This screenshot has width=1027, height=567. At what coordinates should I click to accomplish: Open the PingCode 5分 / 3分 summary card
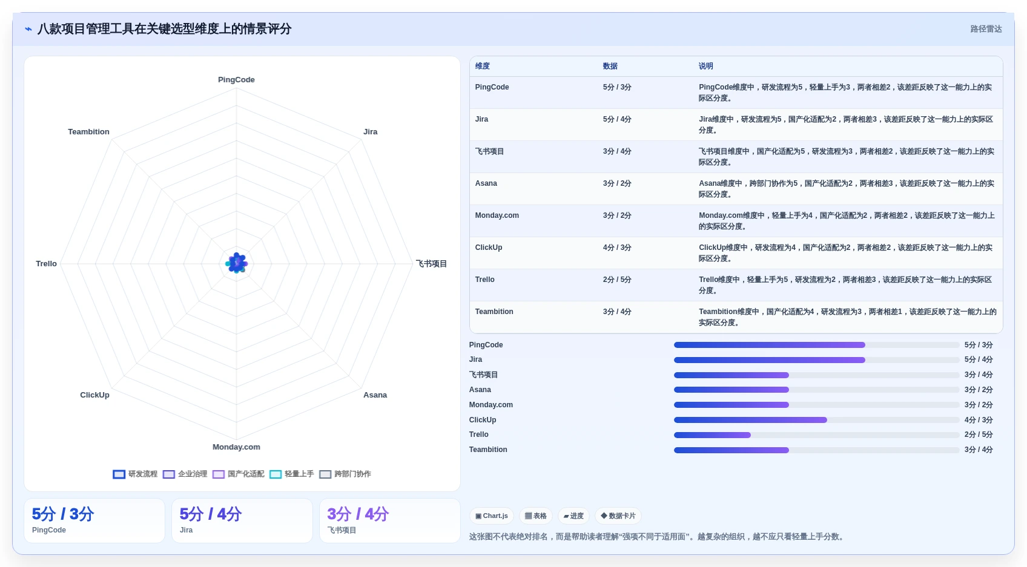(x=94, y=521)
